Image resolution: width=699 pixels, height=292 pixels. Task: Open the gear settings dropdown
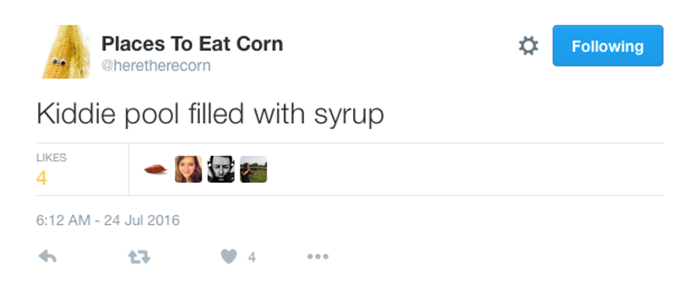pyautogui.click(x=528, y=47)
